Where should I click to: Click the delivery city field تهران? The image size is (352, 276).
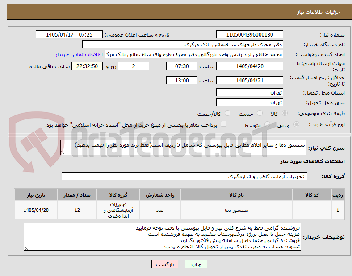point(250,103)
